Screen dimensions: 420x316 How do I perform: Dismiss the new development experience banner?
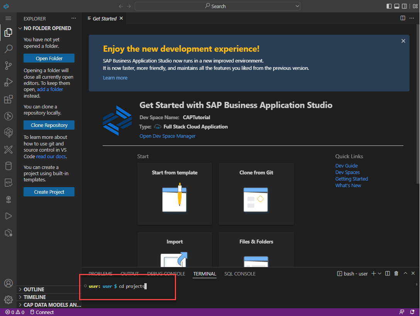pos(403,41)
